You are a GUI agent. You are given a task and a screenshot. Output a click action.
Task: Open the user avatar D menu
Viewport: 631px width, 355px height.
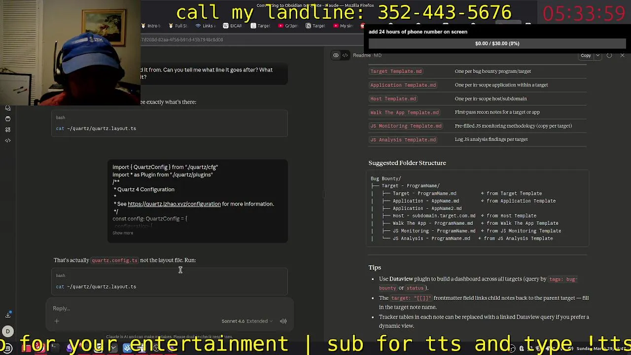coord(8,331)
